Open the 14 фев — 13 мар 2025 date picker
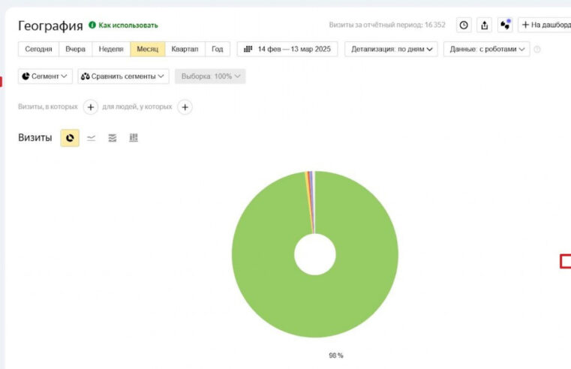 pos(287,49)
